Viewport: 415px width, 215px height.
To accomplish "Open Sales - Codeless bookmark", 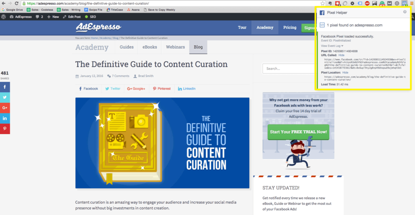I will (x=40, y=10).
